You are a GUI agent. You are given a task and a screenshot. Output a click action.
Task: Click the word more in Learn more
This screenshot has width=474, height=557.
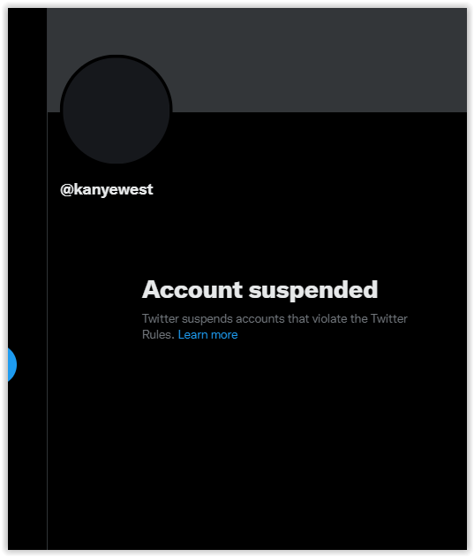[x=224, y=334]
